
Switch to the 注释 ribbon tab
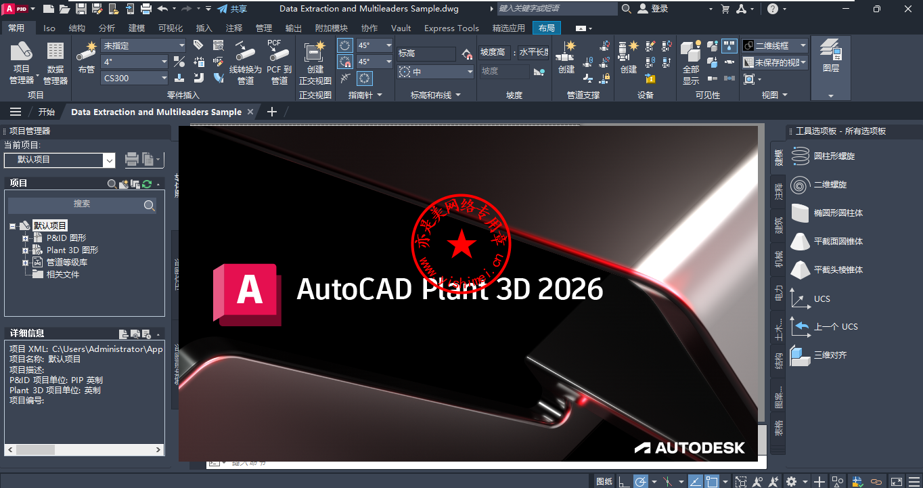234,28
